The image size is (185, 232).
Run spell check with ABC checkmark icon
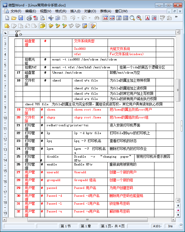[x=162, y=18]
